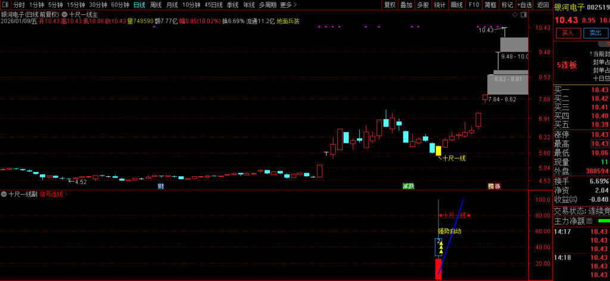Click the small icon beside 主力净额

click(x=589, y=221)
